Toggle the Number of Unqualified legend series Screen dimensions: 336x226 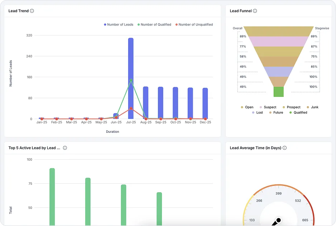coord(194,24)
